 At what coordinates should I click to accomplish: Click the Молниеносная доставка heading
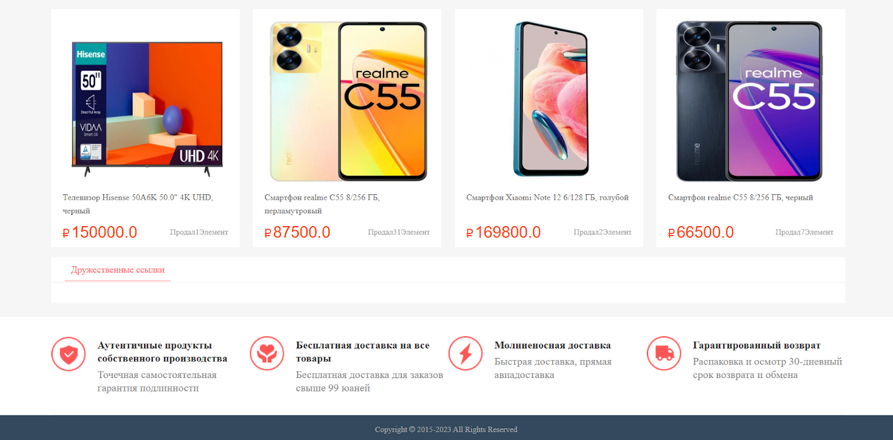click(553, 346)
